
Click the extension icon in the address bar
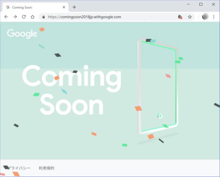[180, 17]
